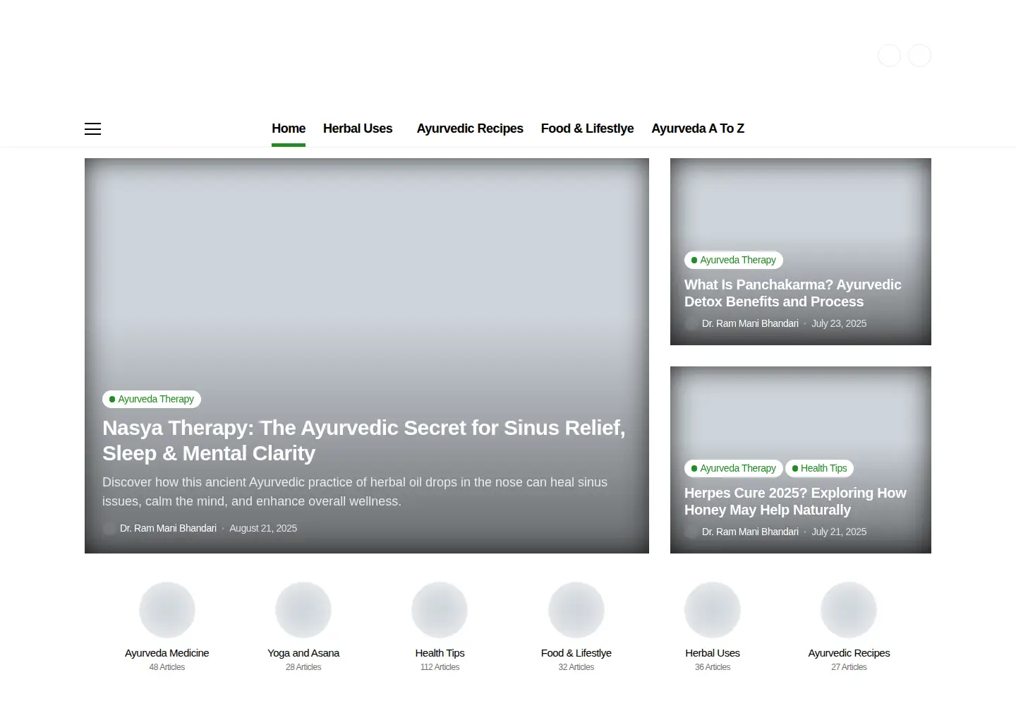Click the Health Tips category circle image
Viewport: 1016px width, 706px height.
(x=440, y=610)
